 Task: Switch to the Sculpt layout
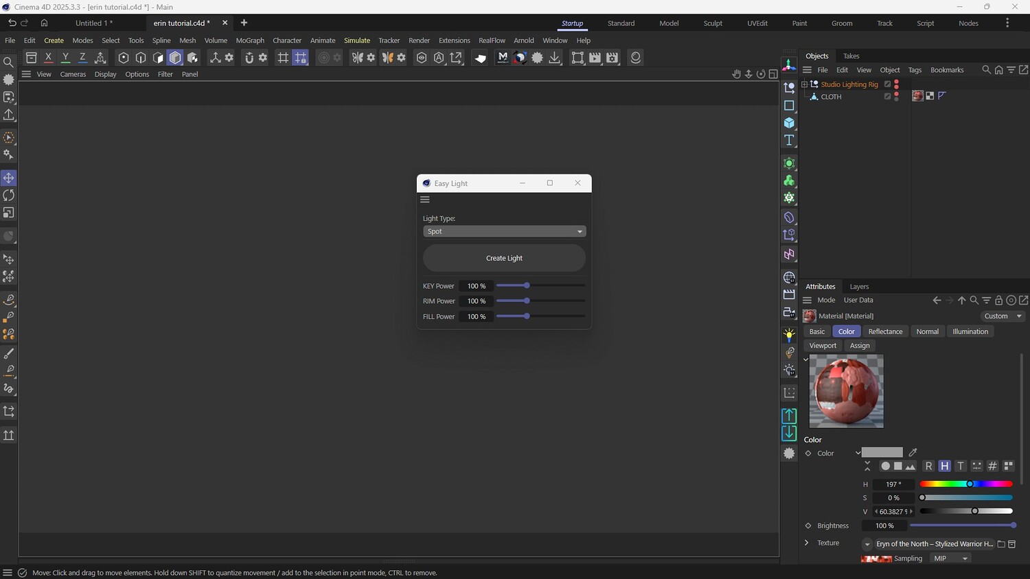coord(713,23)
